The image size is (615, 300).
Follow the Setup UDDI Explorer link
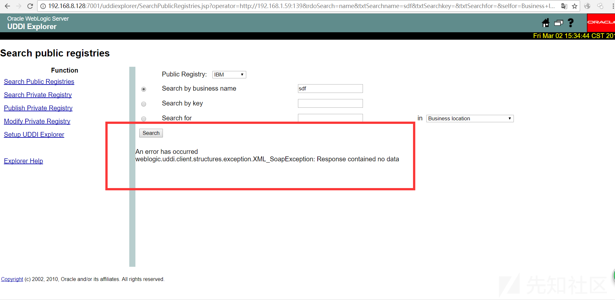coord(34,135)
